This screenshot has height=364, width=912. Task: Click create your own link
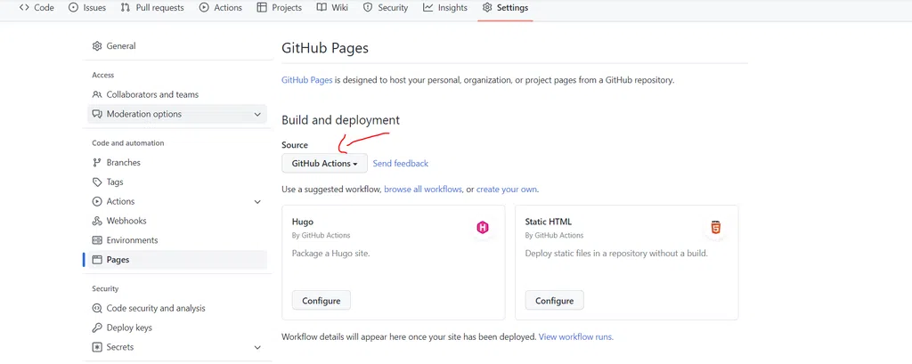(x=507, y=190)
